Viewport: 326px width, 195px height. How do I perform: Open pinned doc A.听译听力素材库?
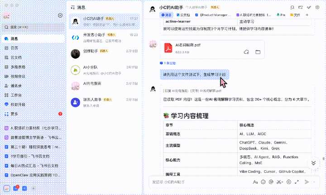tap(33, 128)
